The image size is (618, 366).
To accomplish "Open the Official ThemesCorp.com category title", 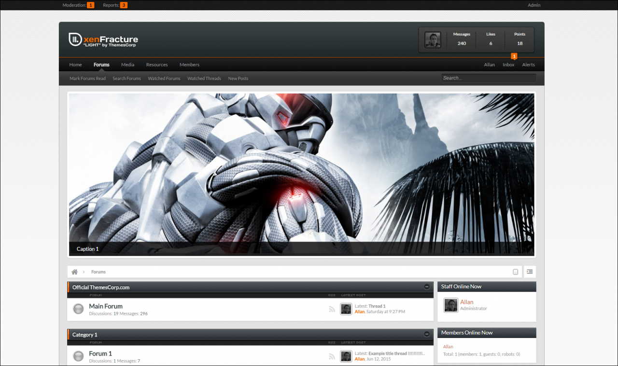I will pos(101,287).
